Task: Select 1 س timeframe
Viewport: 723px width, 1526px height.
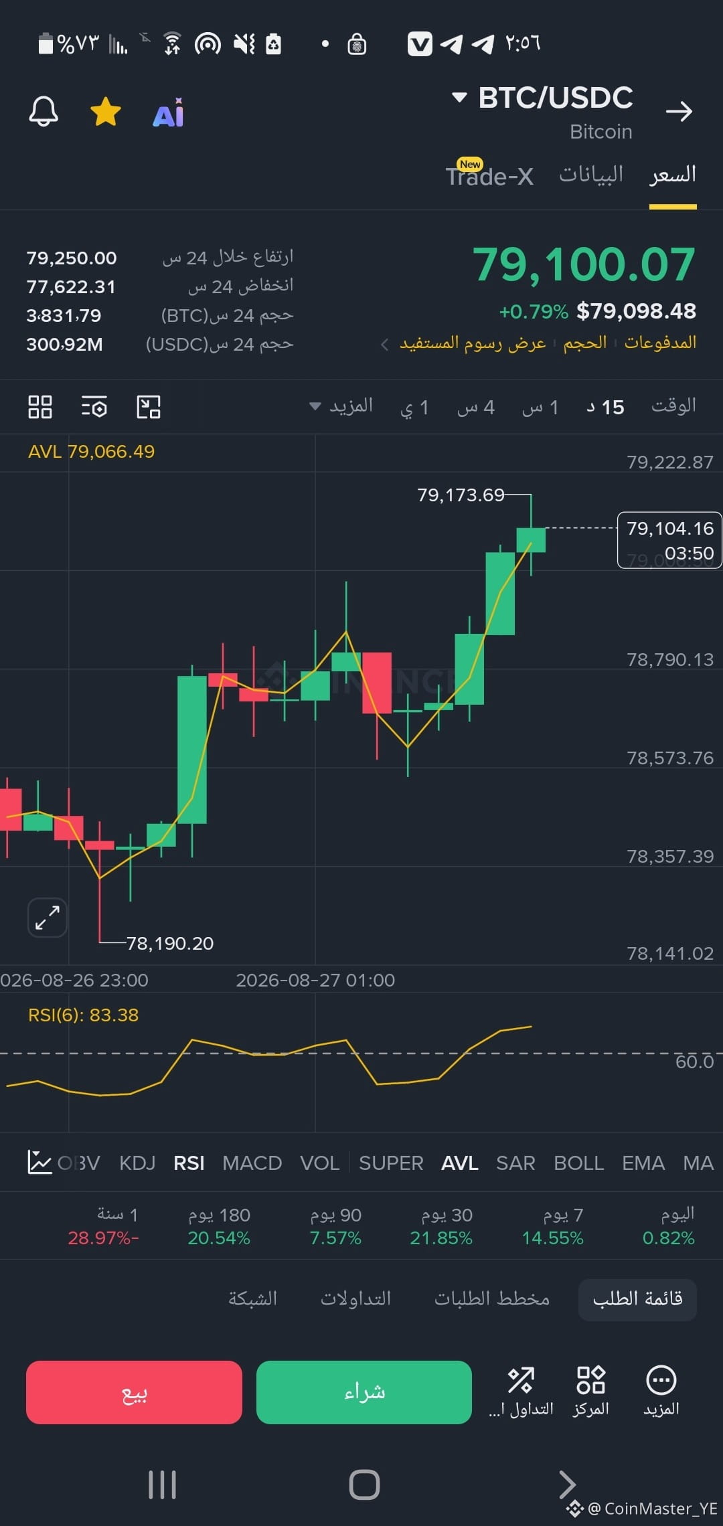Action: [540, 407]
